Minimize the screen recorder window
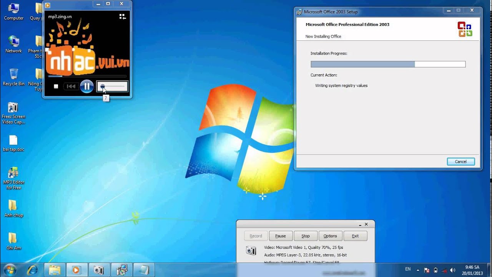 pyautogui.click(x=360, y=224)
